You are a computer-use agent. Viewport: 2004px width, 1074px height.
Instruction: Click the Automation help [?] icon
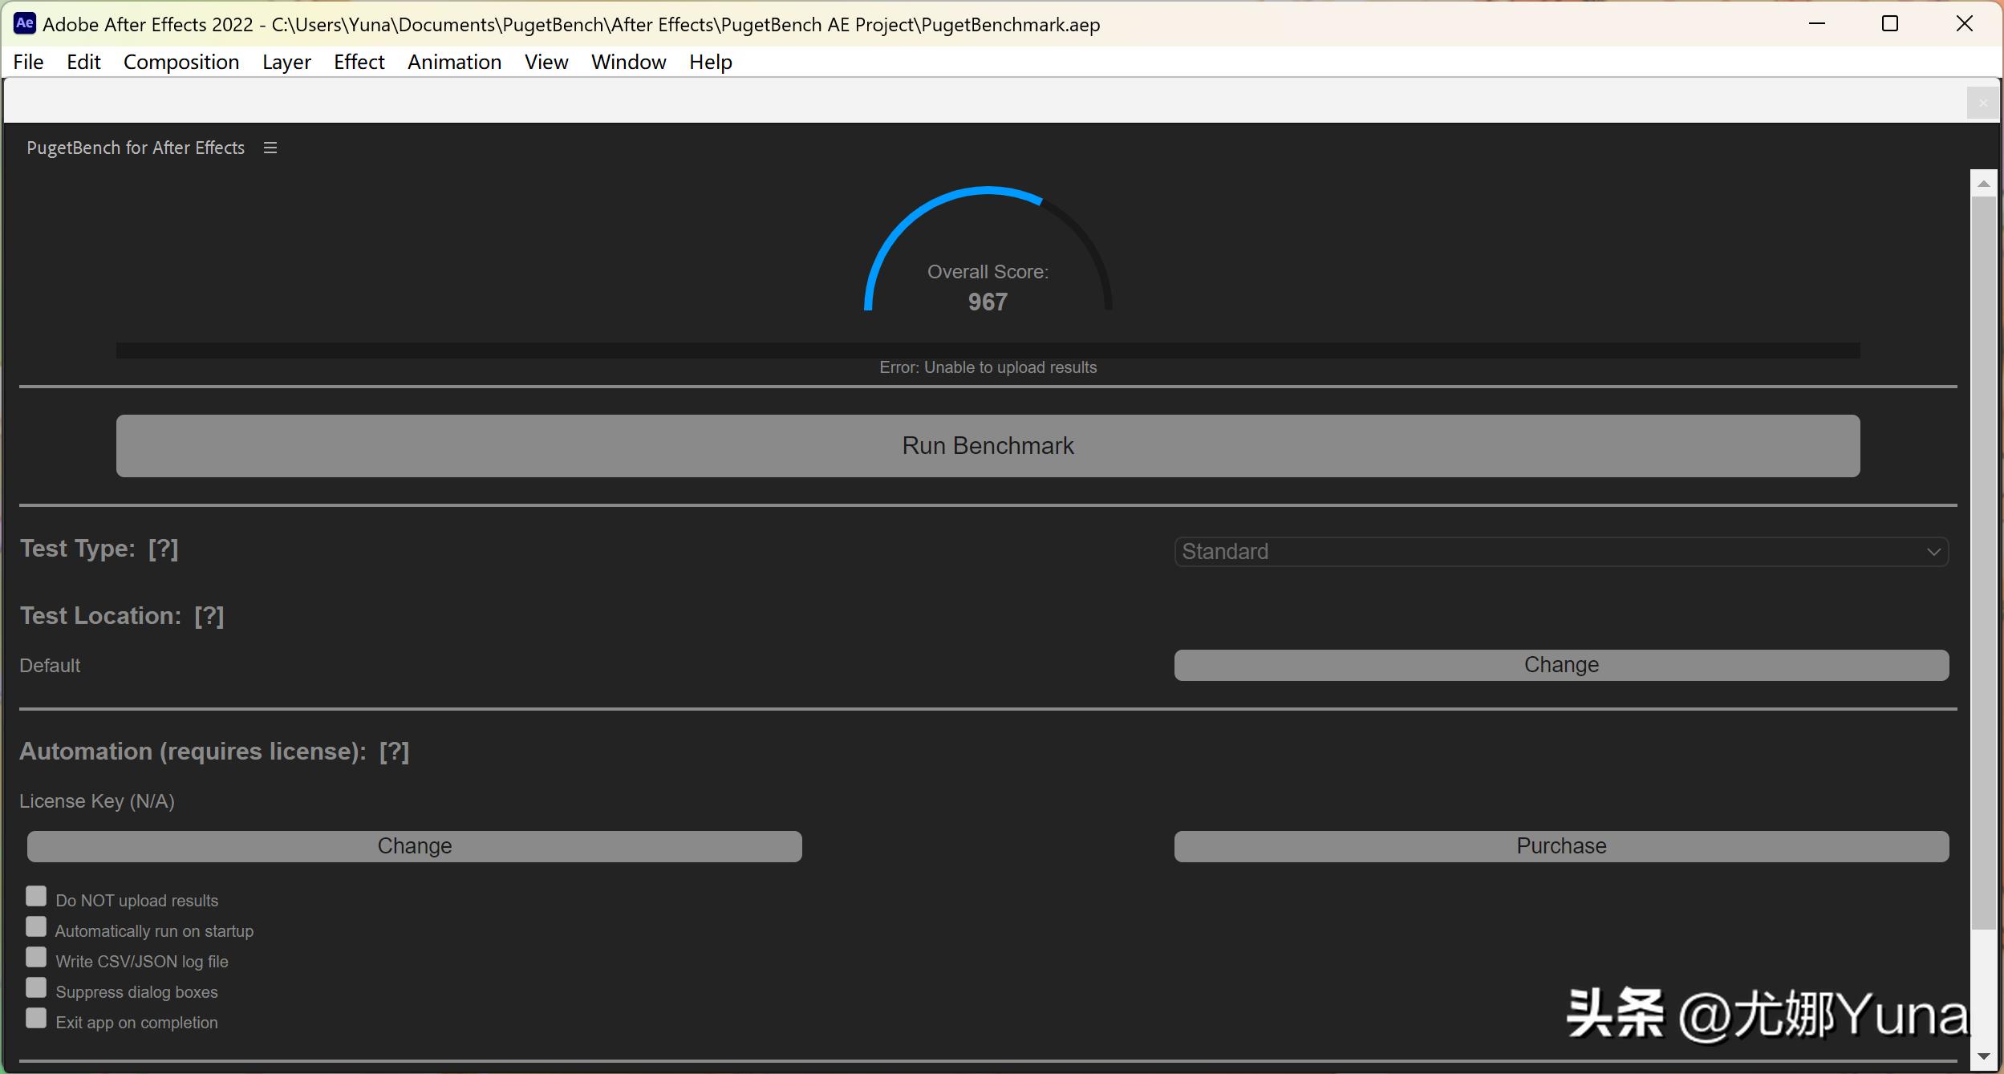394,752
